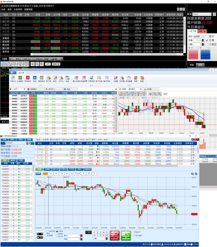Click the top quote table's vertical scrollbar
Viewport: 217px width, 247px height.
(x=185, y=33)
